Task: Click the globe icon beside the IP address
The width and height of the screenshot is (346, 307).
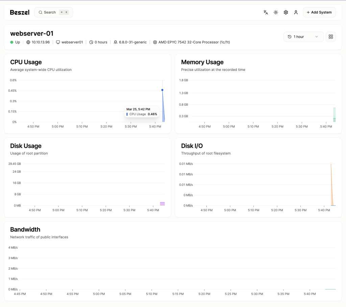Action: coord(28,42)
